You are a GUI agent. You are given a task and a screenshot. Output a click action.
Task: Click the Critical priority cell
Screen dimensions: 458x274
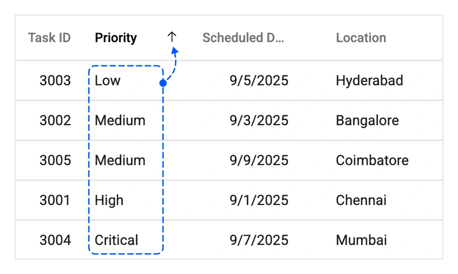(x=116, y=240)
